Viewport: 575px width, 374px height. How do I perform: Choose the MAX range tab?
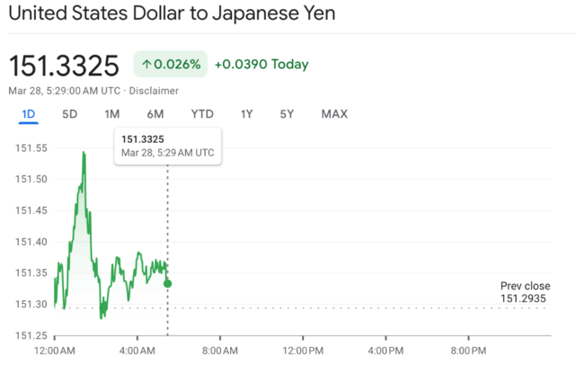pyautogui.click(x=334, y=114)
